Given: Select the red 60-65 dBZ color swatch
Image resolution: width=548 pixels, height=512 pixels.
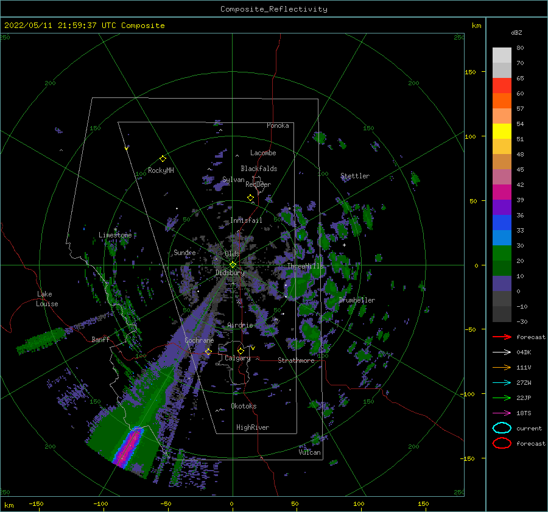Looking at the screenshot, I should tap(502, 86).
